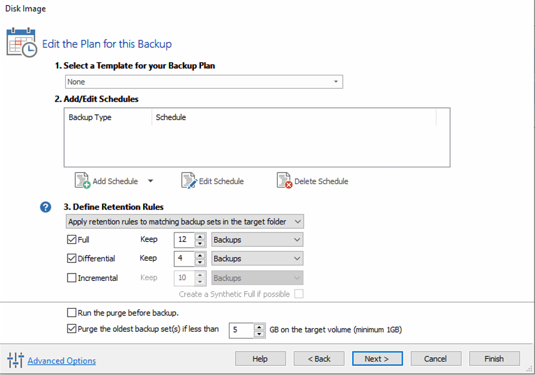Click the Add Schedule document icon
This screenshot has width=535, height=375.
pos(83,181)
